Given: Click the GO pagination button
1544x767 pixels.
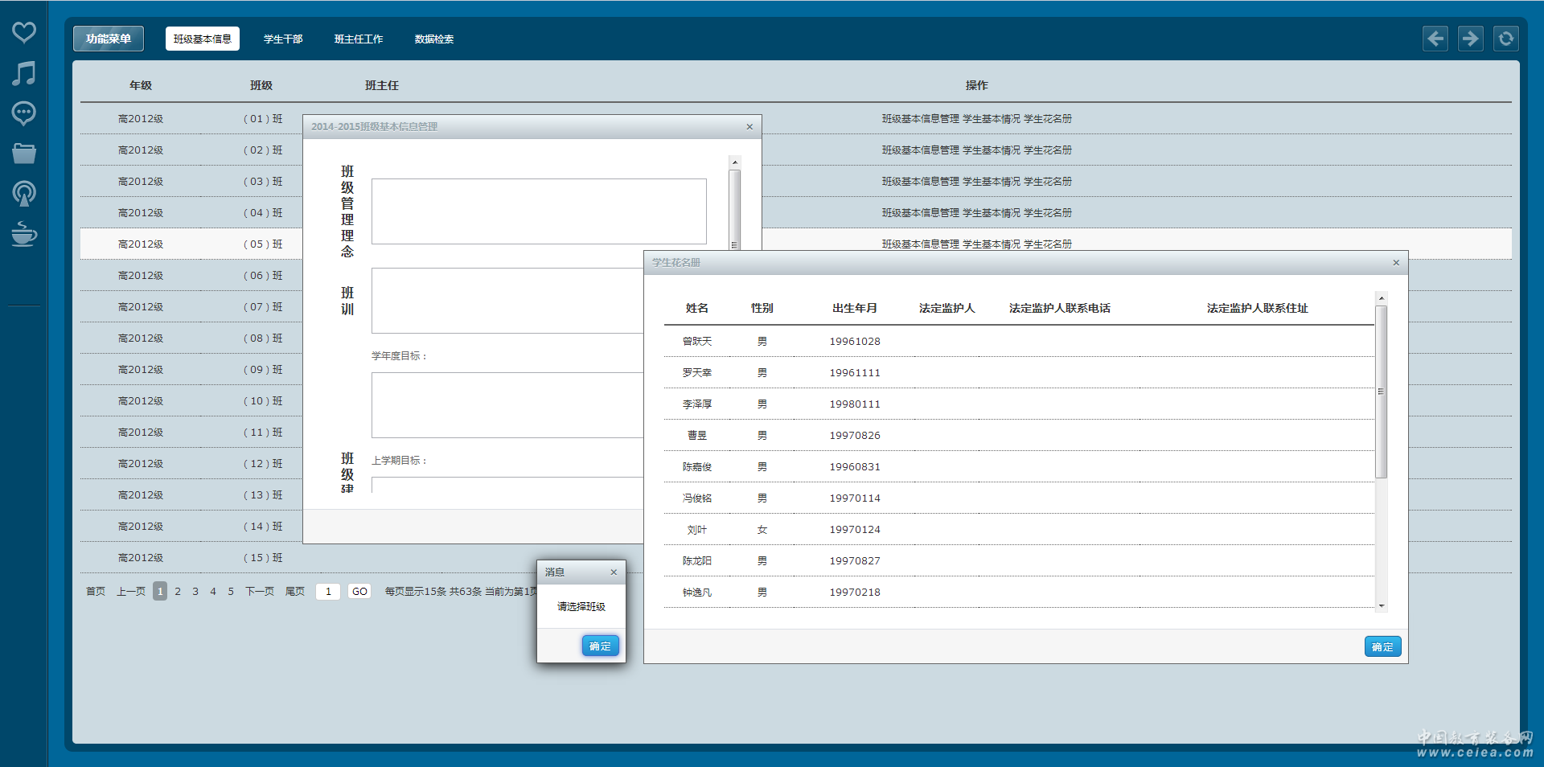Looking at the screenshot, I should 359,592.
